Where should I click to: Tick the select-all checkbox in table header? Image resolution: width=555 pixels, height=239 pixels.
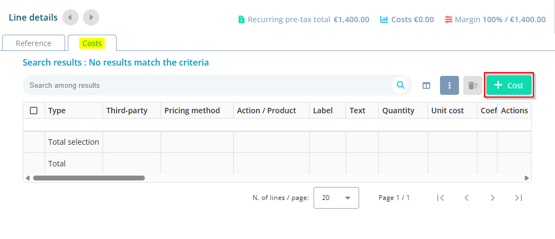tap(34, 111)
